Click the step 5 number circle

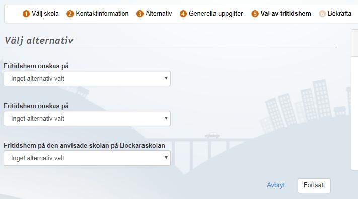click(x=255, y=14)
